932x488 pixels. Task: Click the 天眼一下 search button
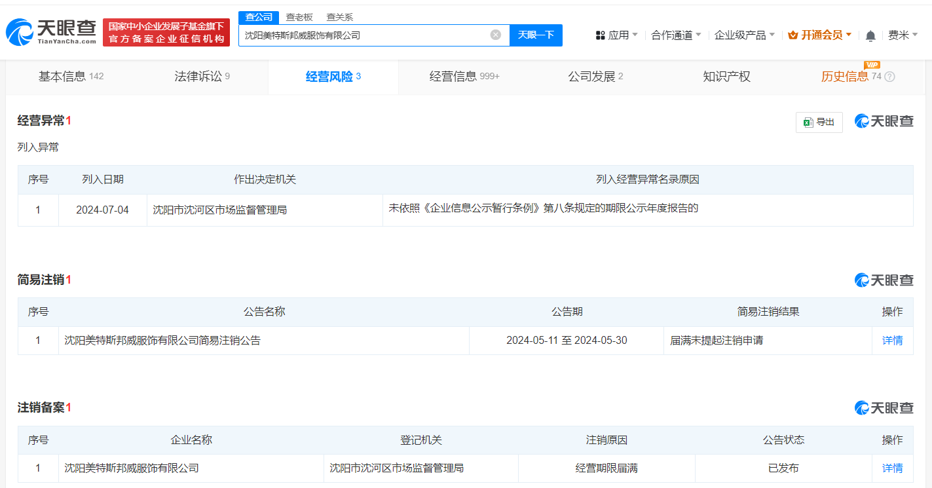pos(536,35)
